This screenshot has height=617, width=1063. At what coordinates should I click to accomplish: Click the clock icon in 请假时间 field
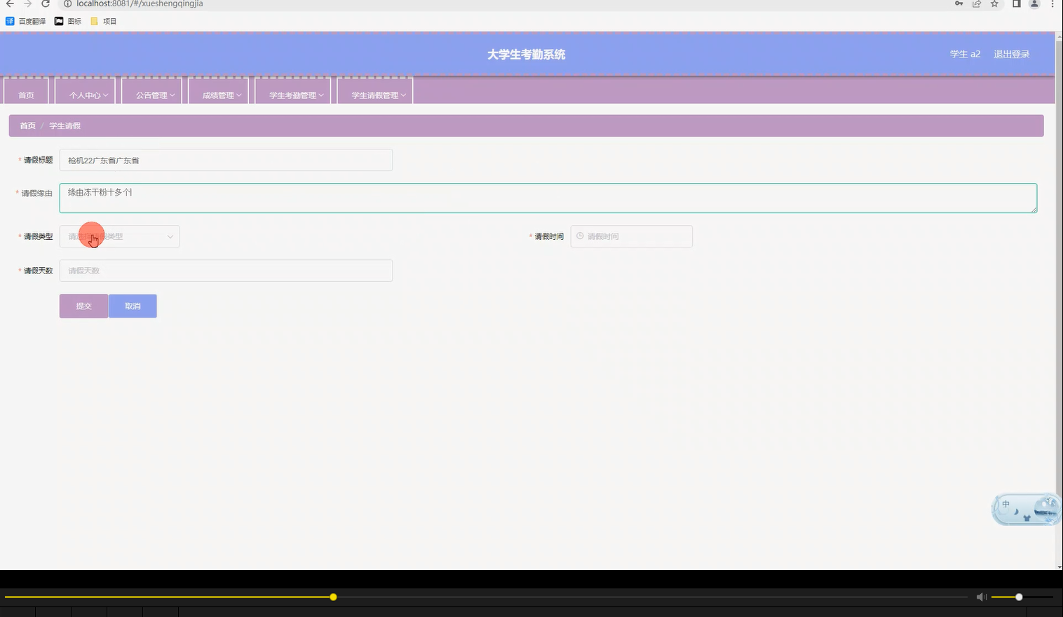(x=579, y=236)
